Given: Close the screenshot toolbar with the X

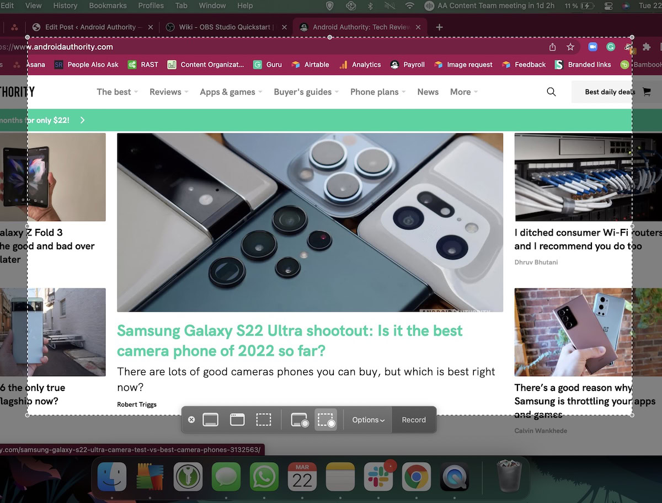Looking at the screenshot, I should tap(191, 420).
